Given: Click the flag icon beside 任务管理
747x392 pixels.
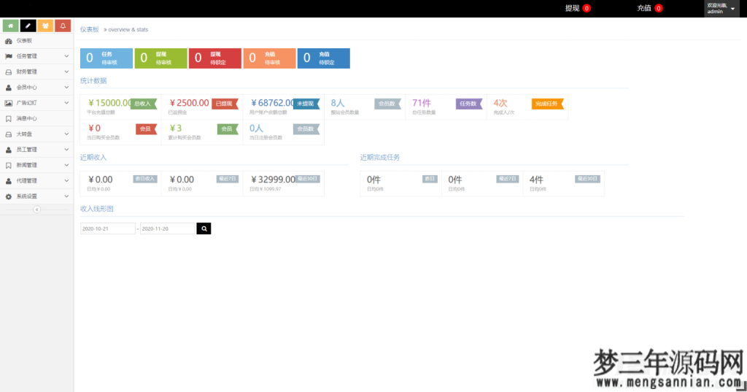Looking at the screenshot, I should 9,56.
